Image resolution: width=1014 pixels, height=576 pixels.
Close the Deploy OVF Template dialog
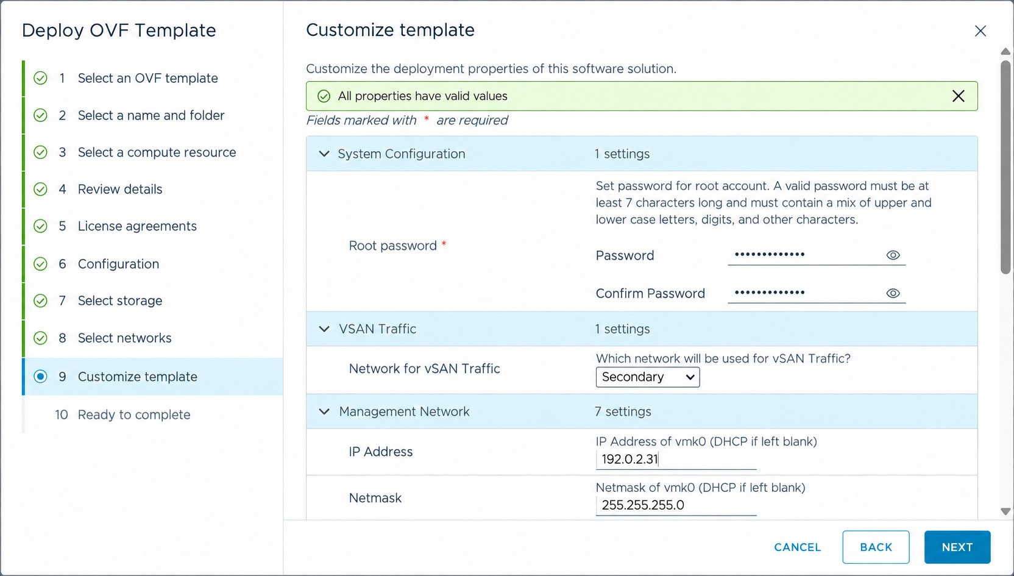pos(980,30)
